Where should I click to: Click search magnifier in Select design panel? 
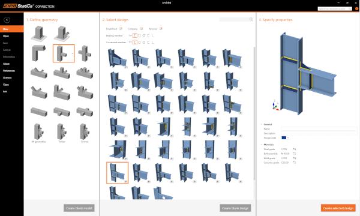click(x=251, y=19)
